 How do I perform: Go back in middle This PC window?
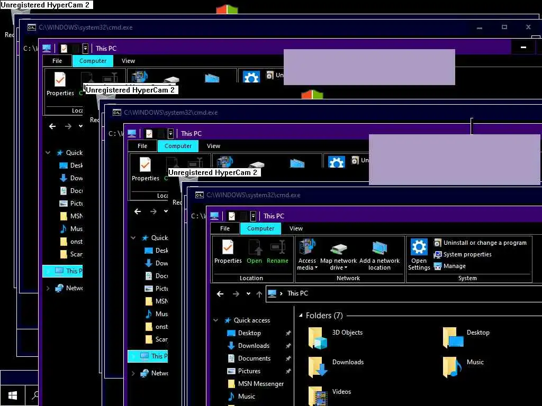click(138, 211)
